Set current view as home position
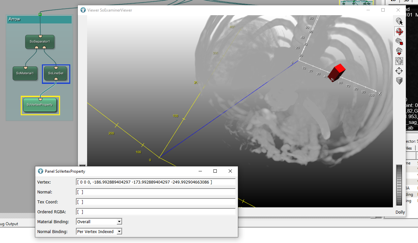Image resolution: width=418 pixels, height=243 pixels. pos(399,51)
